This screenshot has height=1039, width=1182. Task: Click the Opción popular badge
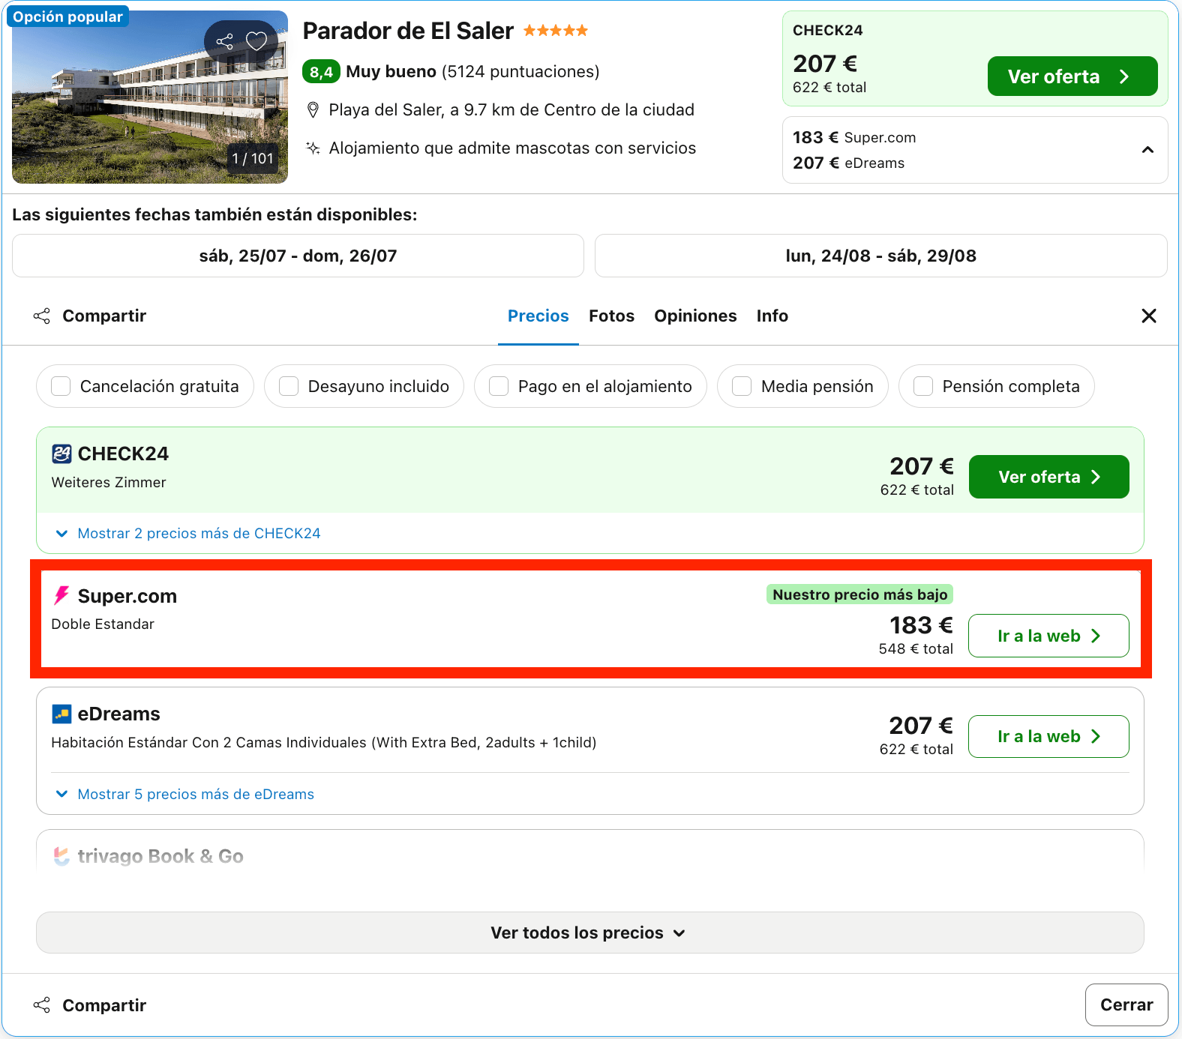coord(67,16)
